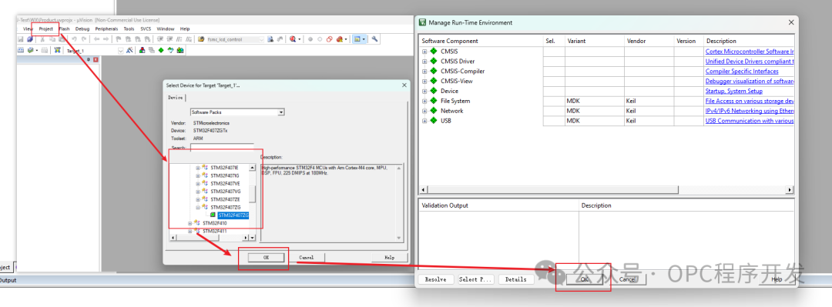This screenshot has height=307, width=832.
Task: Select STM32F411 in the device tree
Action: 215,231
